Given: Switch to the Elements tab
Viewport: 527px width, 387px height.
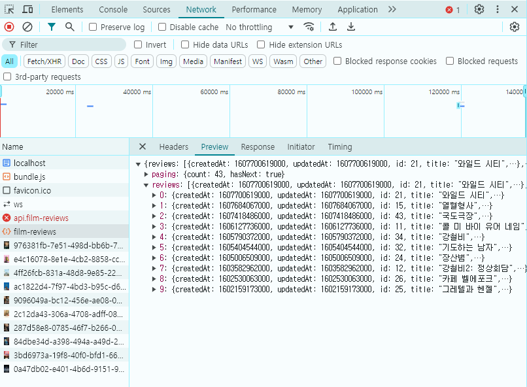Looking at the screenshot, I should click(67, 9).
